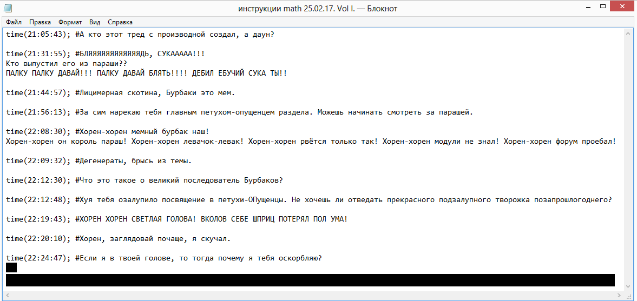
Task: Click the line starting time(22:19:43)
Action: [x=177, y=219]
